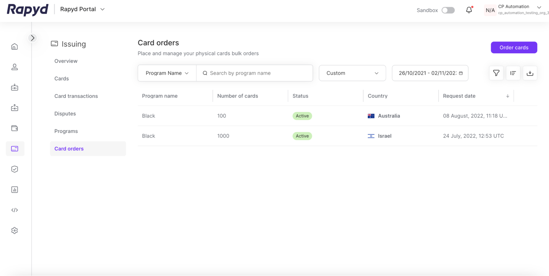Open the Custom date range dropdown

click(x=352, y=73)
